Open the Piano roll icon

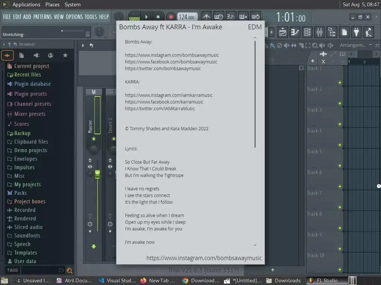(x=295, y=32)
